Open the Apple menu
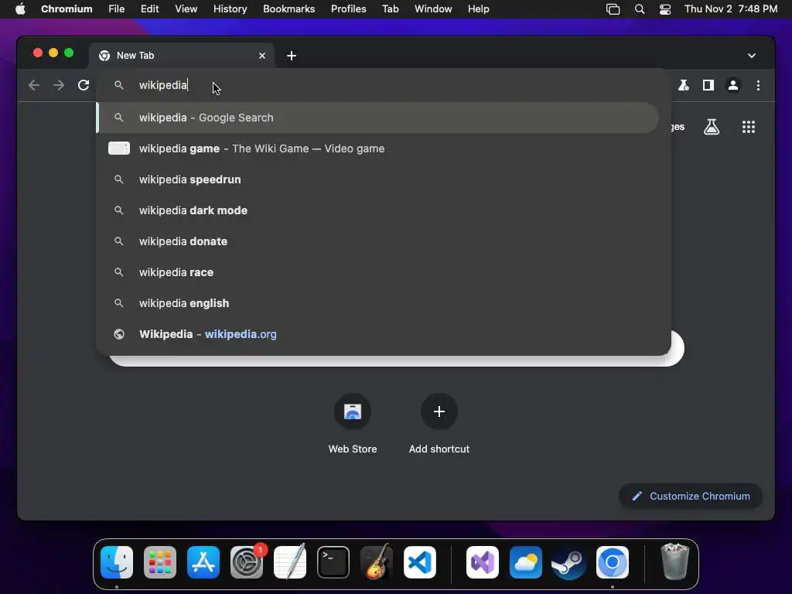 (20, 9)
